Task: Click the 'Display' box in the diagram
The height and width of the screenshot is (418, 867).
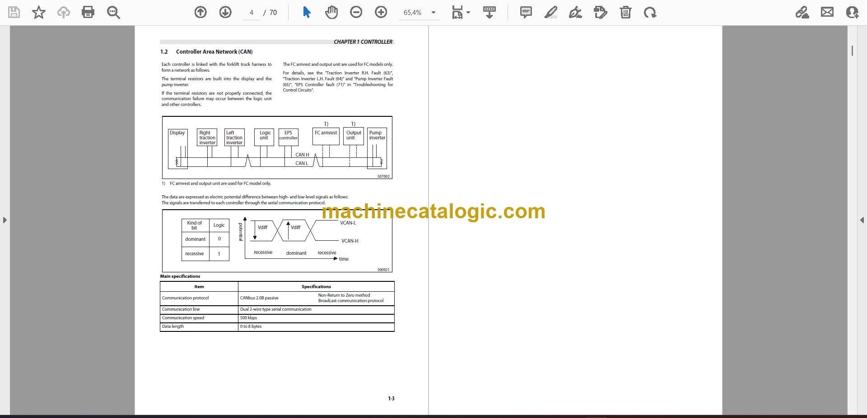Action: point(177,149)
